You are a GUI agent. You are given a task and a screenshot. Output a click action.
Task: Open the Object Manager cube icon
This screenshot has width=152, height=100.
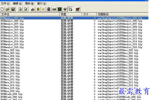pyautogui.click(x=65, y=9)
